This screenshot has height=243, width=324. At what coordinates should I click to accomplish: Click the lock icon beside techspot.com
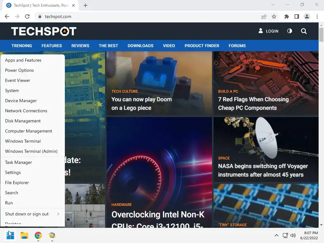[40, 16]
